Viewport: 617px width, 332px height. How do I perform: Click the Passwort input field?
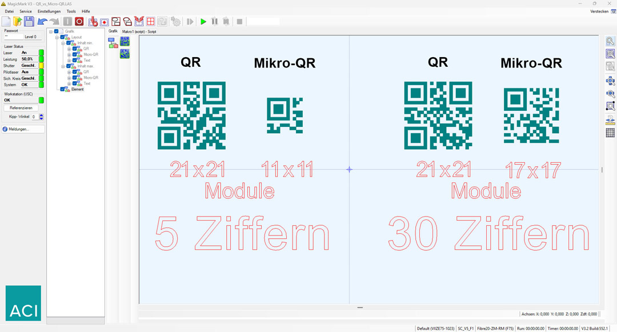coord(13,37)
